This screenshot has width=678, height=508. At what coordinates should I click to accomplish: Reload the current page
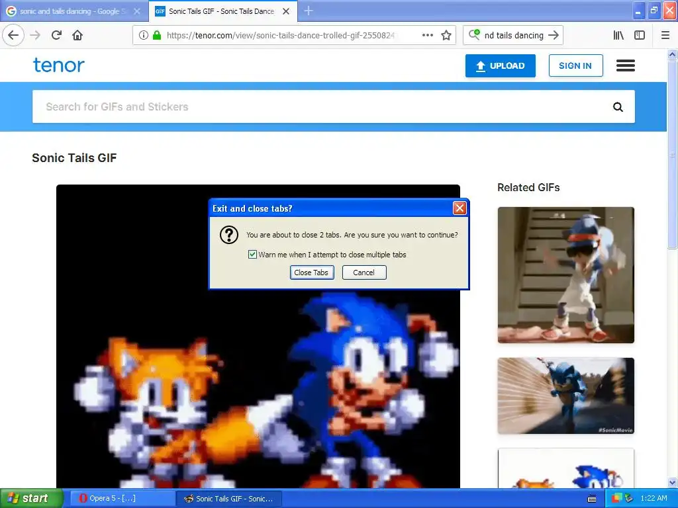tap(56, 35)
